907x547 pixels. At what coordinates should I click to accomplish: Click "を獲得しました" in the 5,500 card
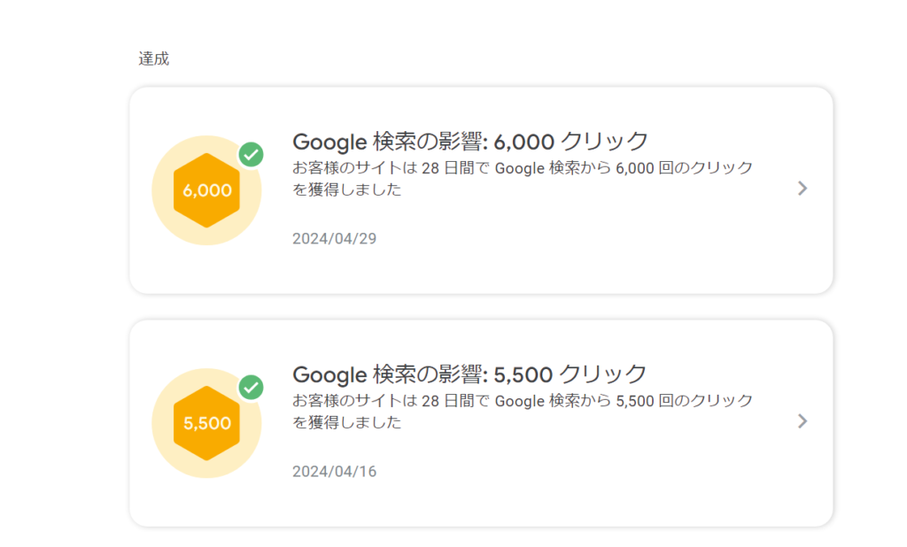347,422
